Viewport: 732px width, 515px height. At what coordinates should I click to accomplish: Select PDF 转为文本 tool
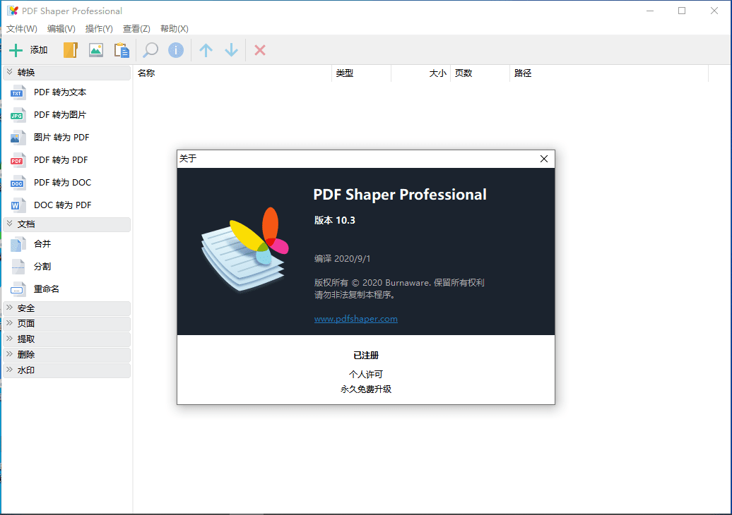(60, 92)
